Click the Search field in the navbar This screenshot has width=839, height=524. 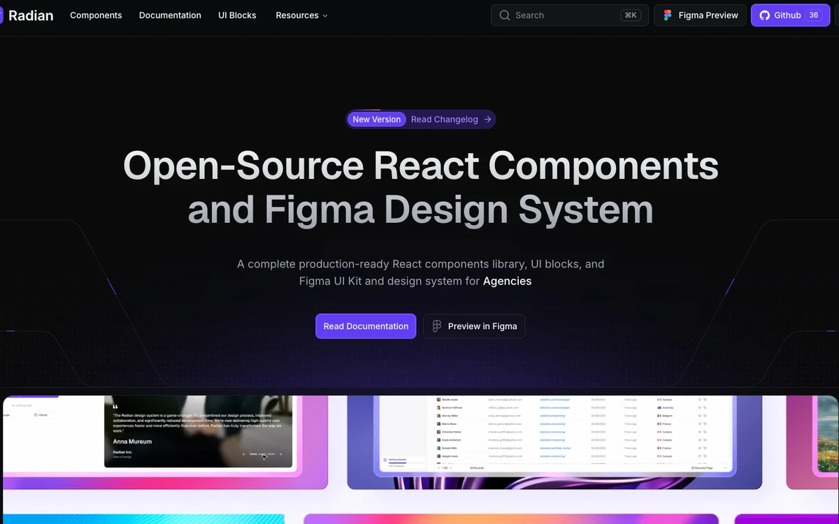tap(570, 15)
